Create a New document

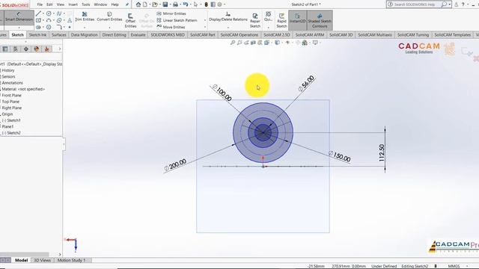[145, 4]
